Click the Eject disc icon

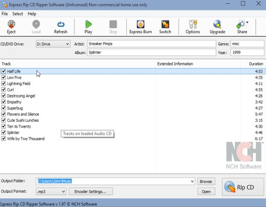[x=11, y=24]
